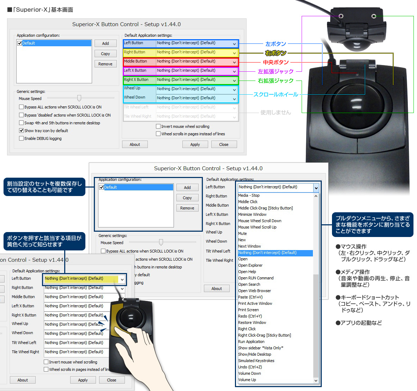Open the Right Button dropdown in the bottom-left window
Image resolution: width=417 pixels, height=391 pixels.
[x=84, y=288]
